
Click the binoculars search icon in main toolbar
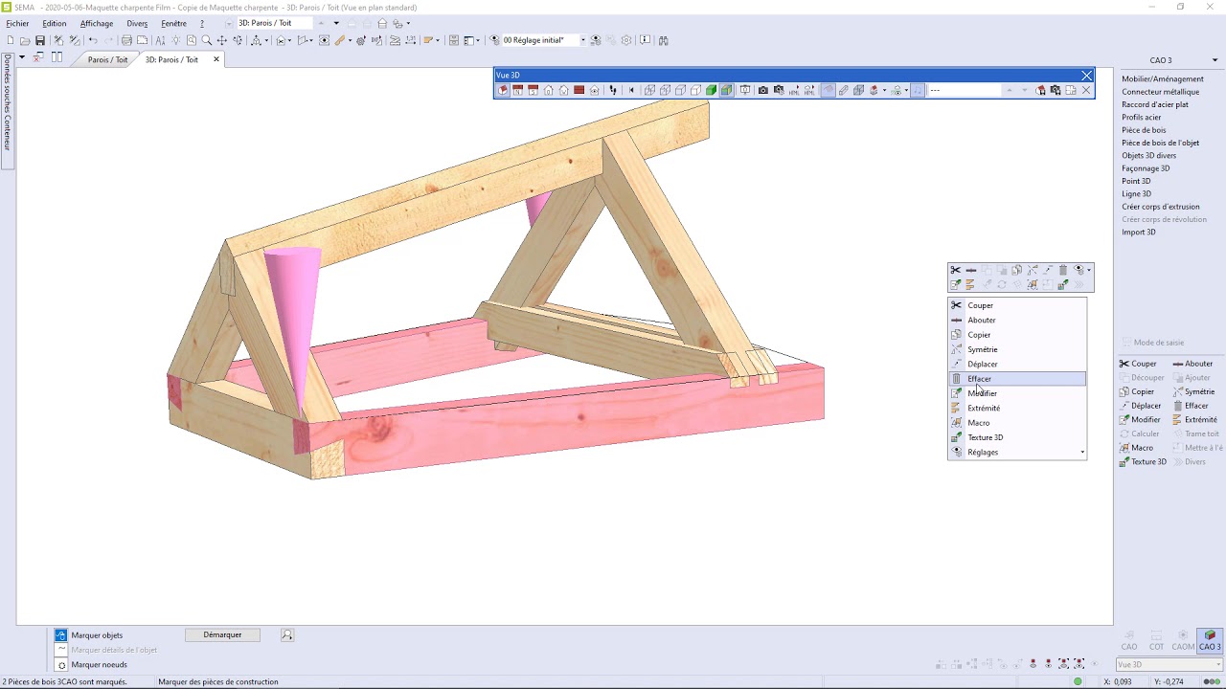click(x=664, y=40)
